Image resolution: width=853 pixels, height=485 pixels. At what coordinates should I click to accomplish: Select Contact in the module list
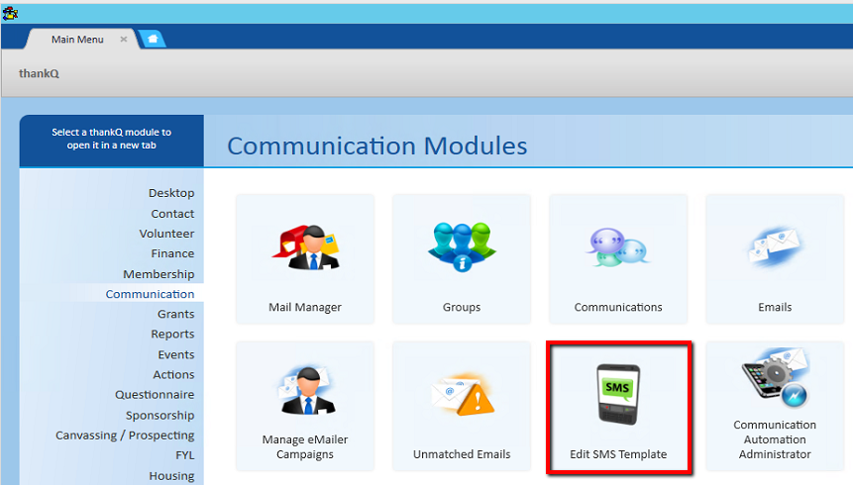tap(172, 214)
